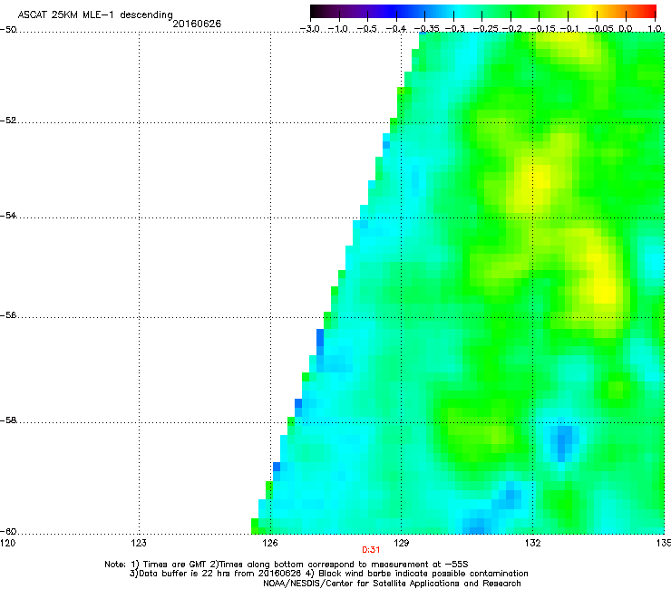Click the -0.3 label on the color scale

[x=454, y=29]
